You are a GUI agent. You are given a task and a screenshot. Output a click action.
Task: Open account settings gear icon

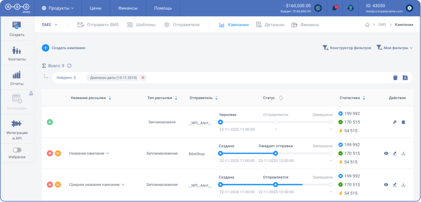409,8
